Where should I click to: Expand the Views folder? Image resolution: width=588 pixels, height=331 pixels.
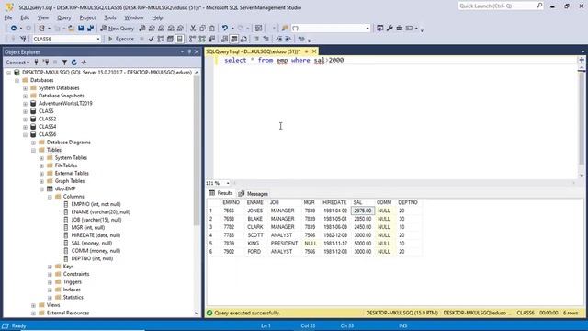click(x=33, y=305)
